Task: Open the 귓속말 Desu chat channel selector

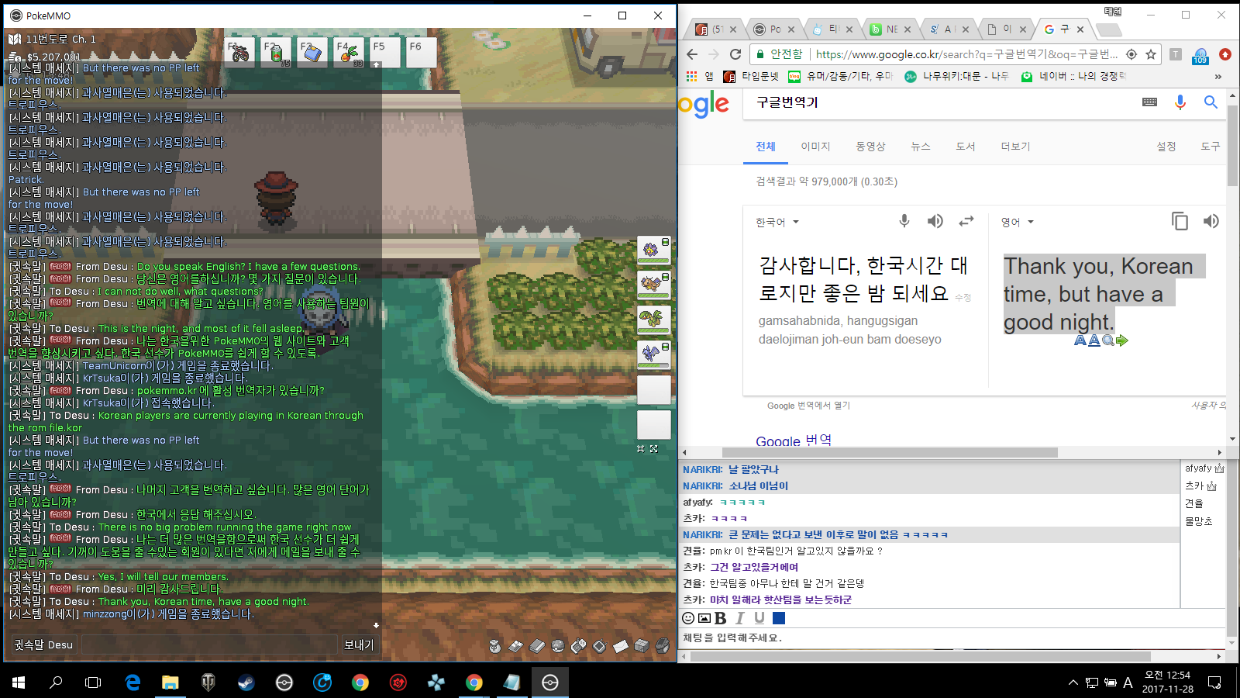Action: (43, 644)
